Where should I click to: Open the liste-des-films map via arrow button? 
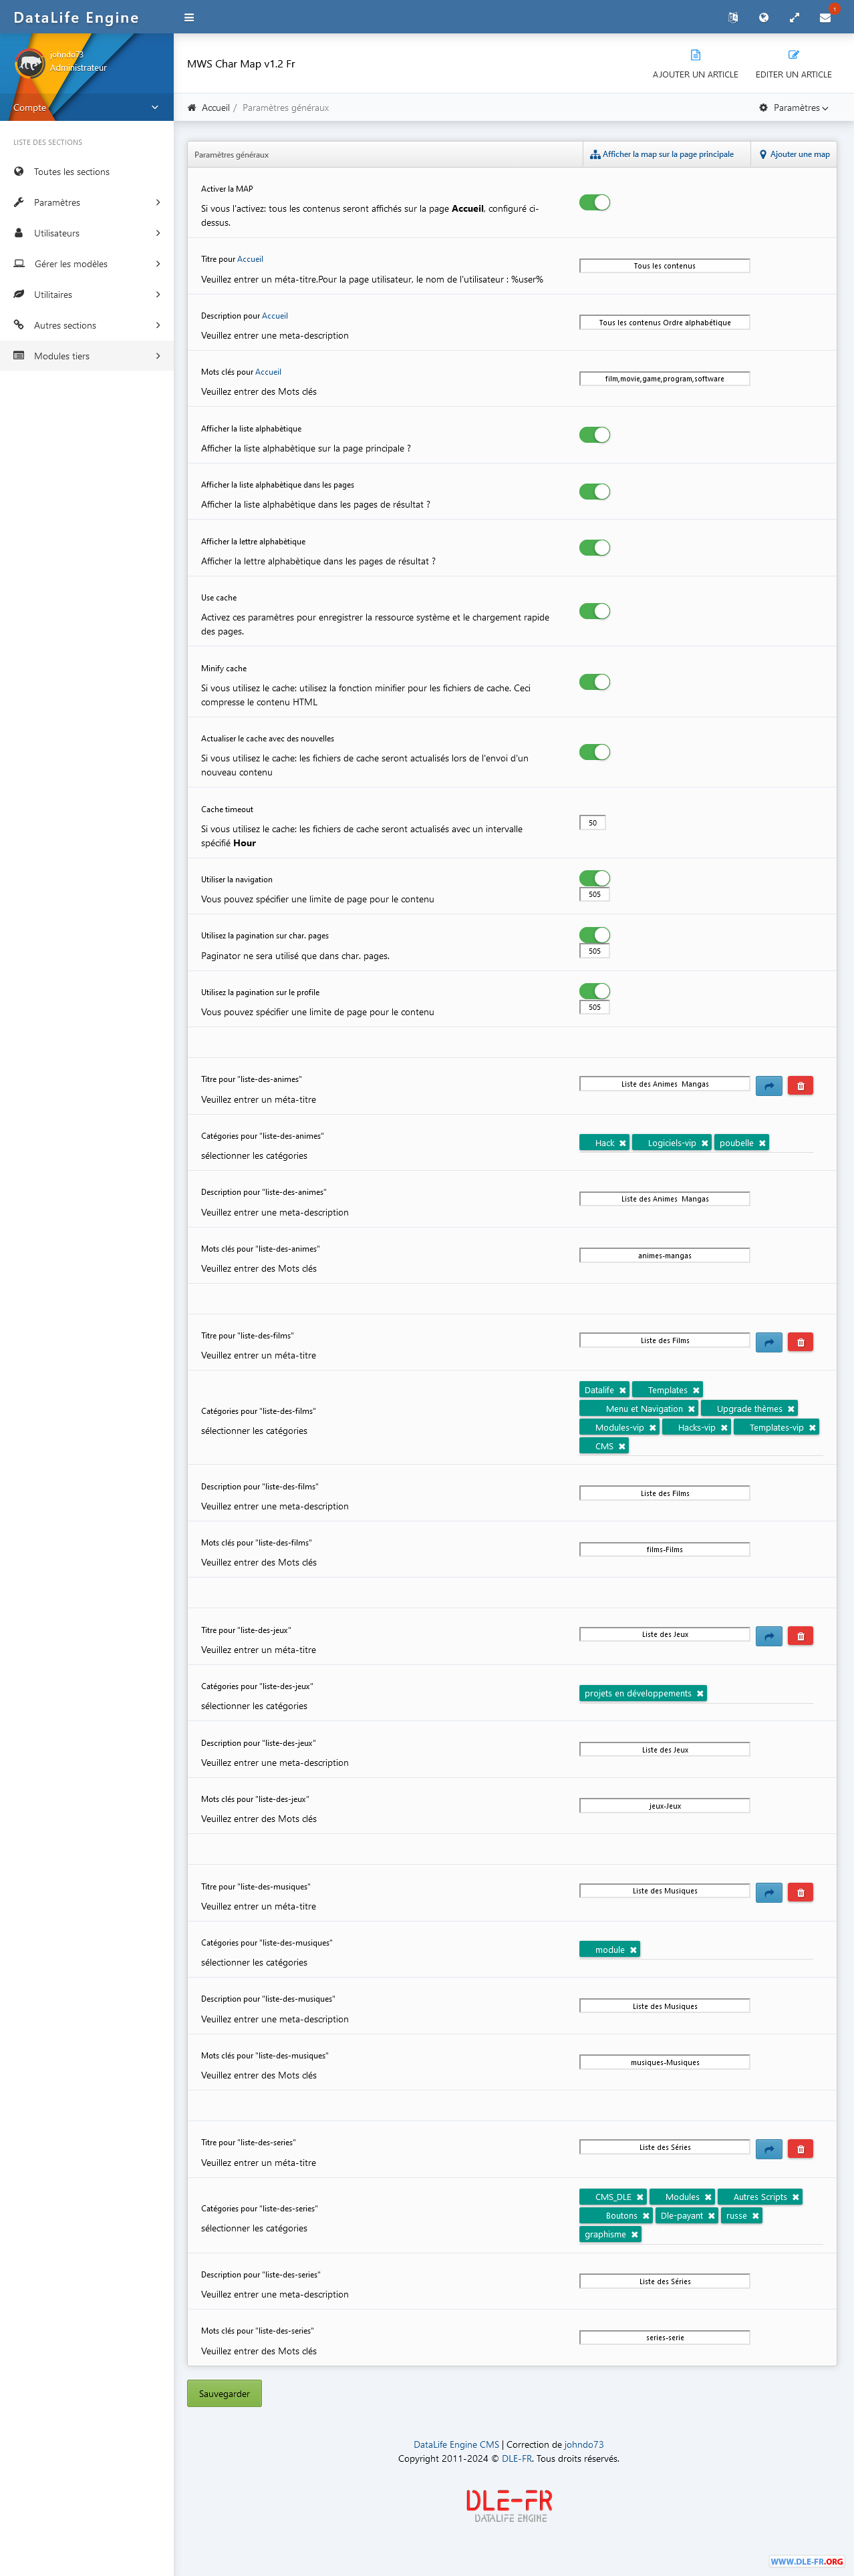[x=769, y=1342]
